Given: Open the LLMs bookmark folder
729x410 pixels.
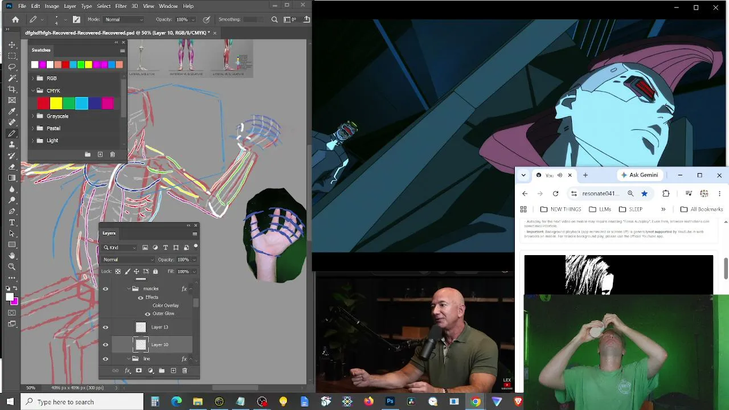Looking at the screenshot, I should coord(600,209).
